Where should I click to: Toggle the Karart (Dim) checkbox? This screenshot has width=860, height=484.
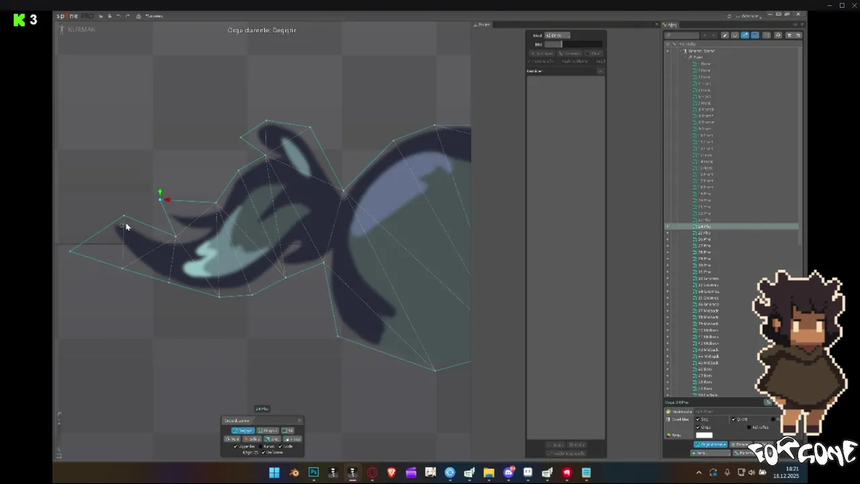coord(261,446)
